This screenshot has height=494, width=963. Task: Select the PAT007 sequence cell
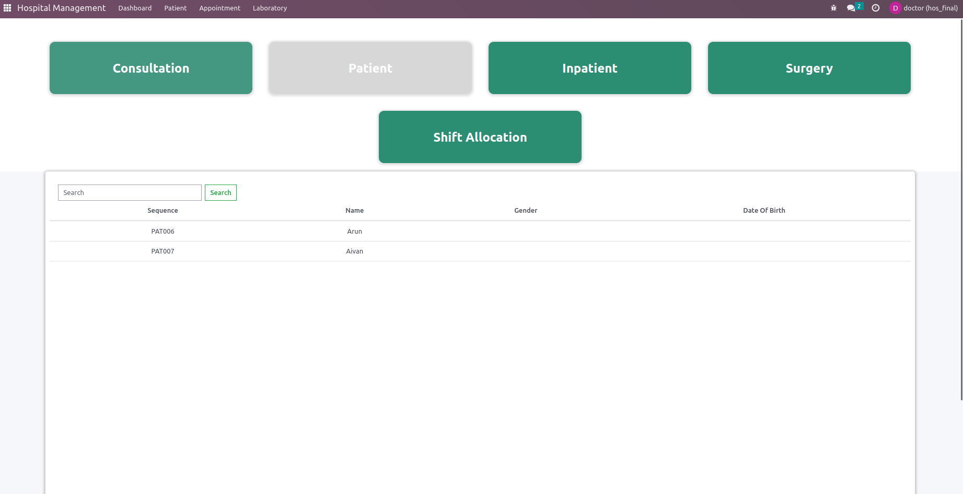(x=163, y=251)
